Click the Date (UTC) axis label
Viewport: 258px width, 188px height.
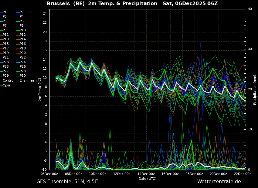tap(148, 179)
